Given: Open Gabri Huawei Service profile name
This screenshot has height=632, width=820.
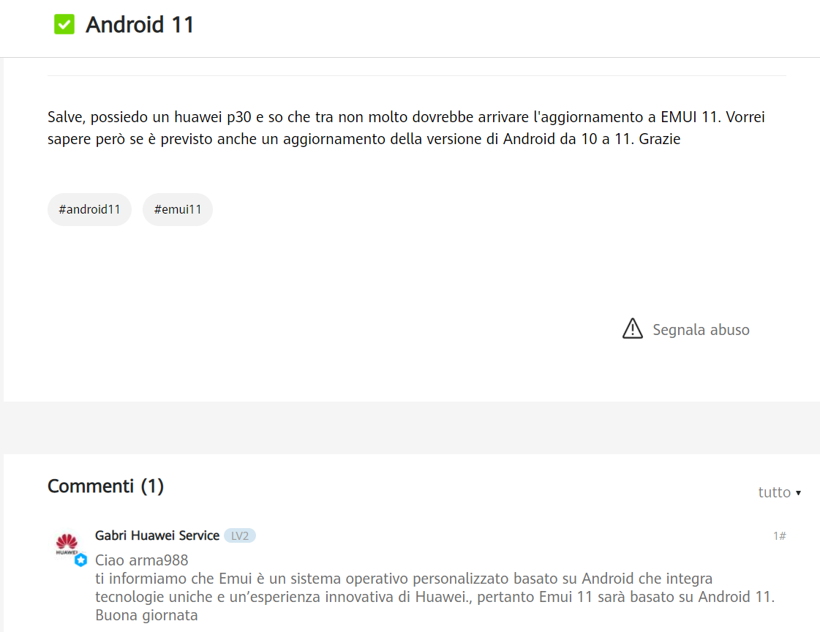Looking at the screenshot, I should click(157, 536).
